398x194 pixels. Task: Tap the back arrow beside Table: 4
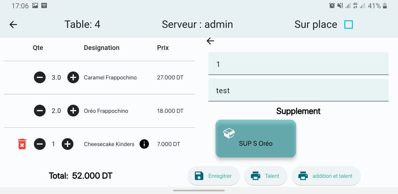13,24
